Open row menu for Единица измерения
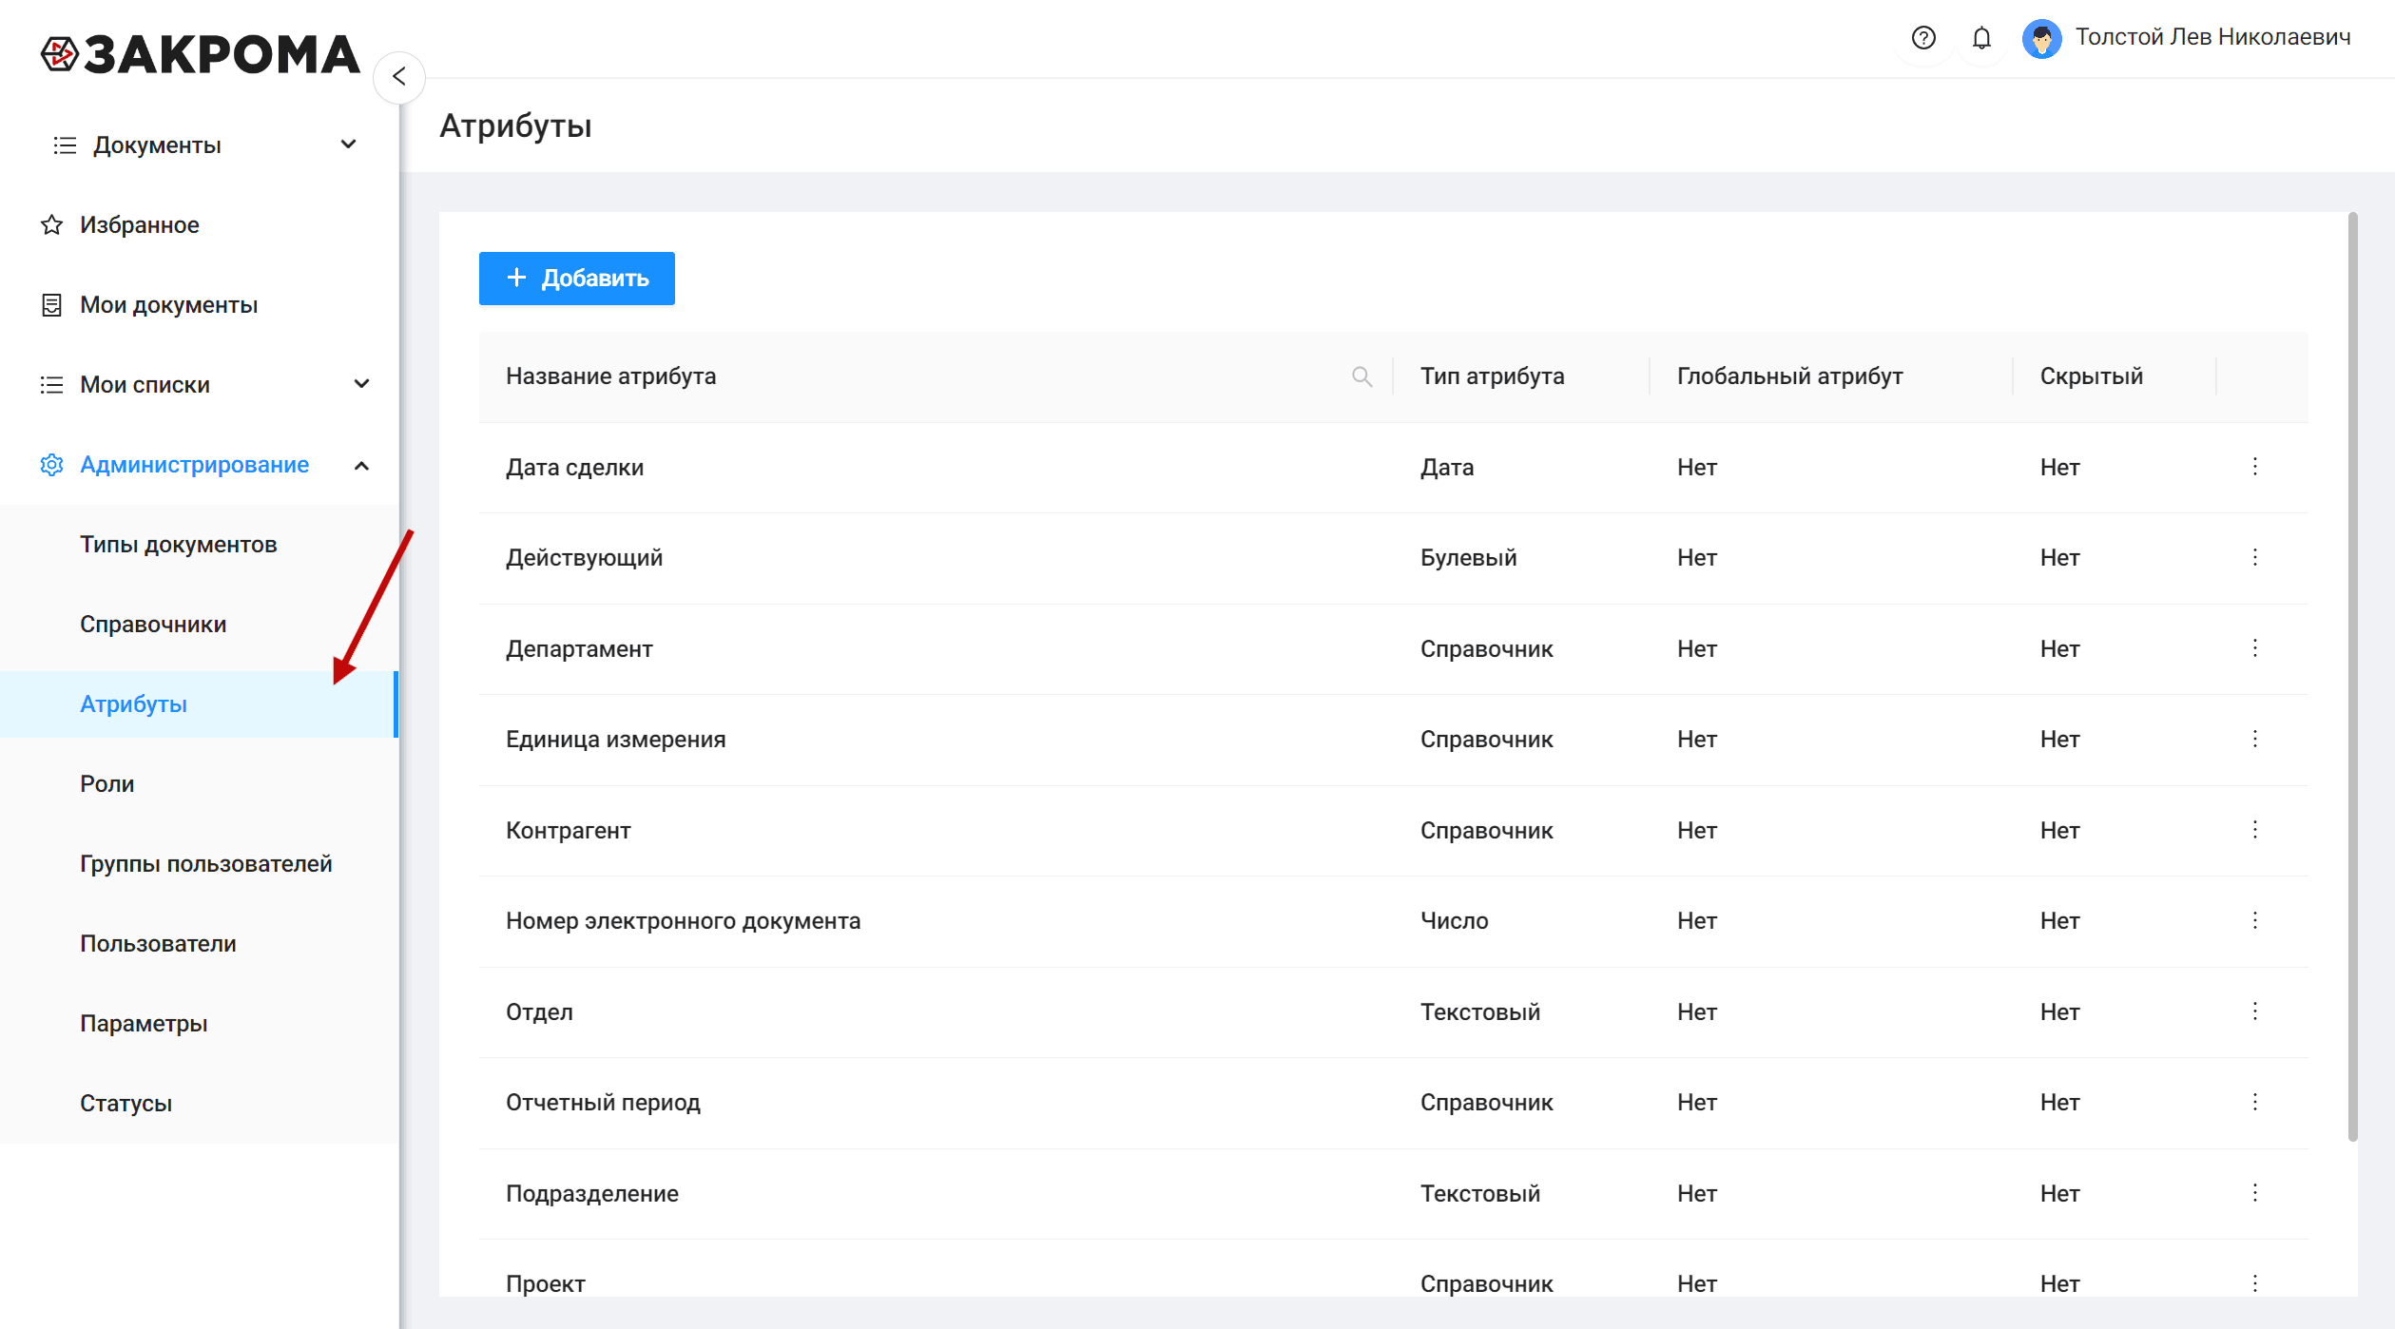This screenshot has height=1329, width=2395. click(x=2254, y=739)
